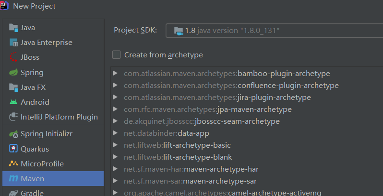
Task: Select MicroProfile project type
Action: point(53,163)
